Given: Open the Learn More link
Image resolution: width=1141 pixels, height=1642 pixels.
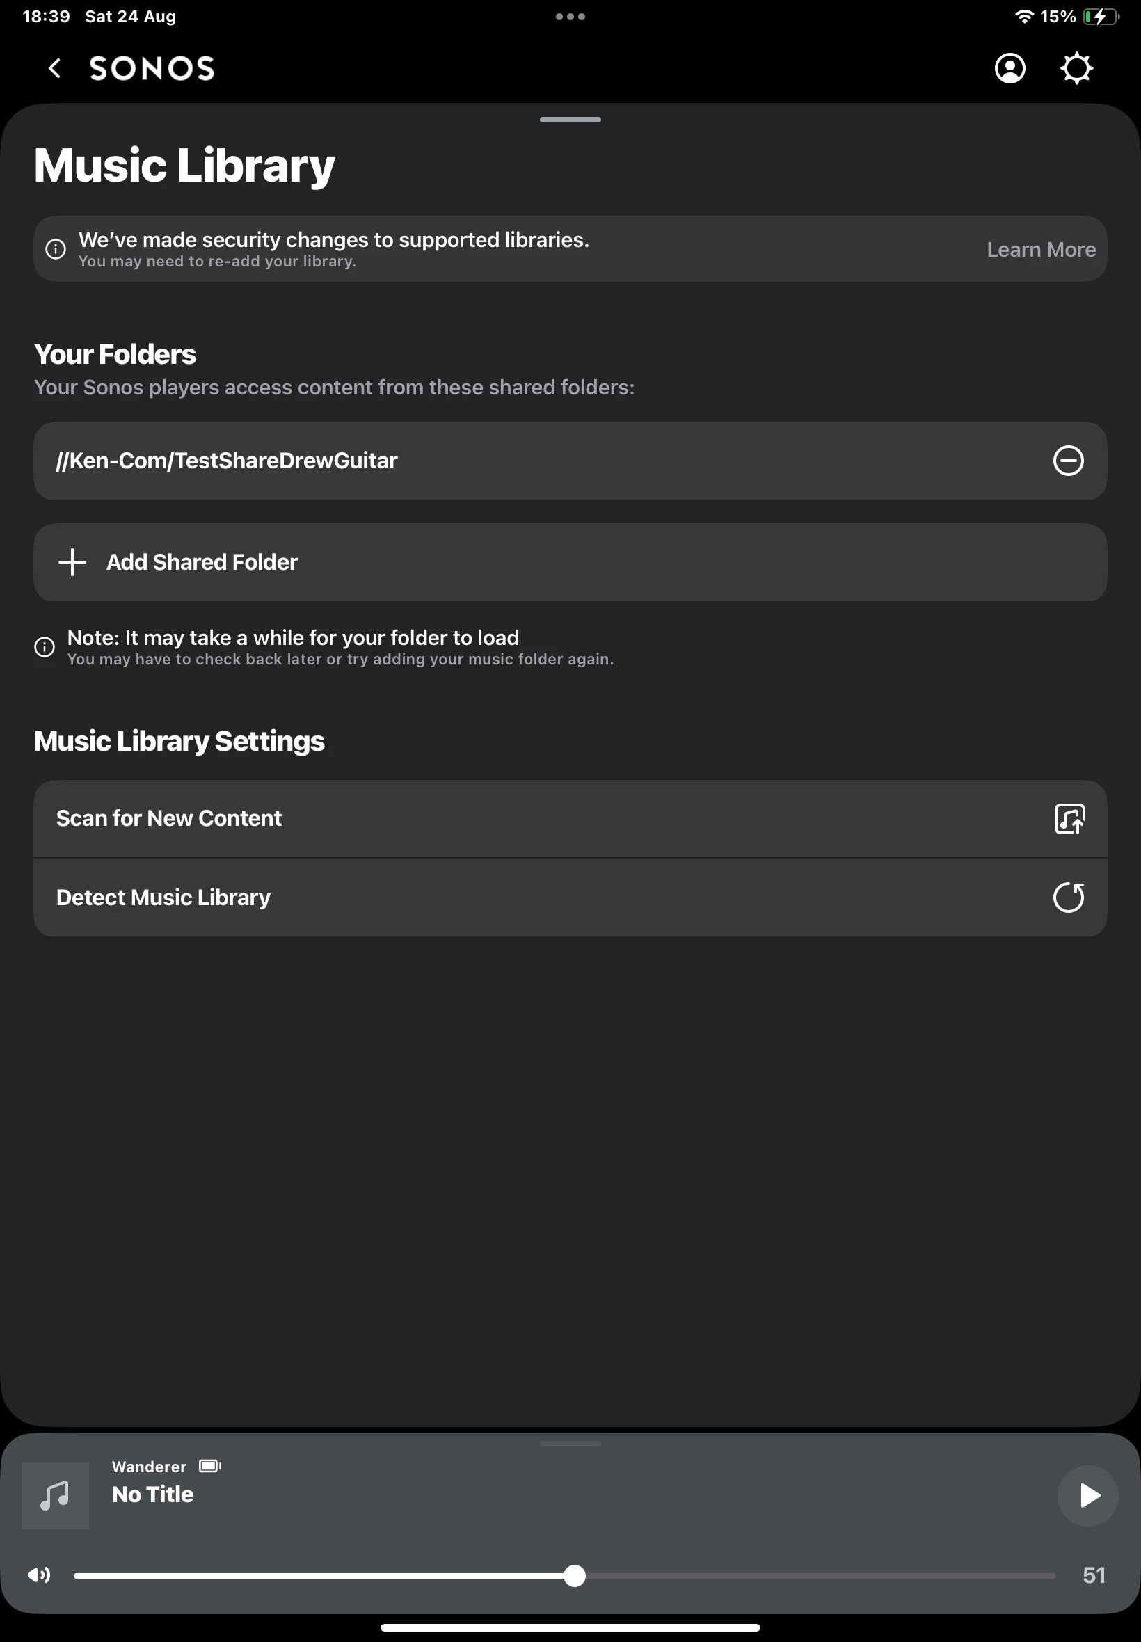Looking at the screenshot, I should 1040,250.
